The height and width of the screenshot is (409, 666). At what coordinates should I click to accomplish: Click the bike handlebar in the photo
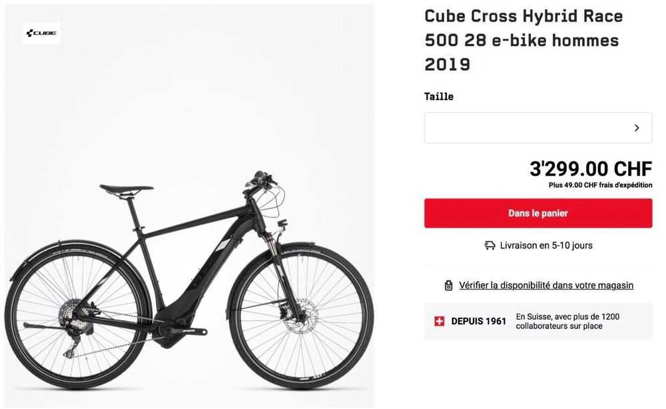tap(261, 179)
